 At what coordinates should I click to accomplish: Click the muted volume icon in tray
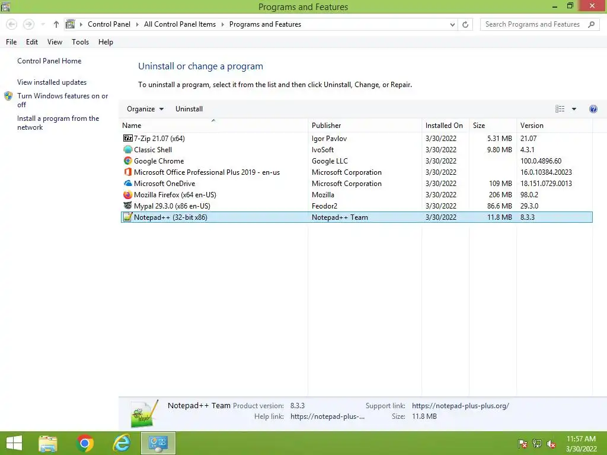pos(551,444)
